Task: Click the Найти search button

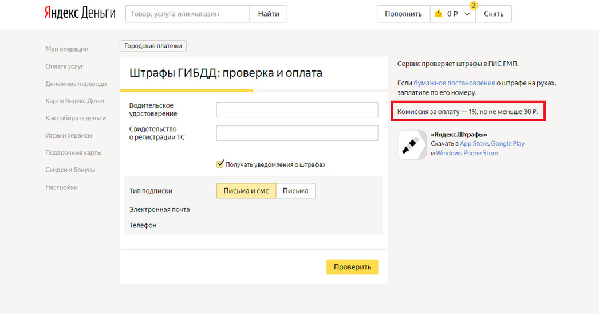Action: (x=269, y=14)
